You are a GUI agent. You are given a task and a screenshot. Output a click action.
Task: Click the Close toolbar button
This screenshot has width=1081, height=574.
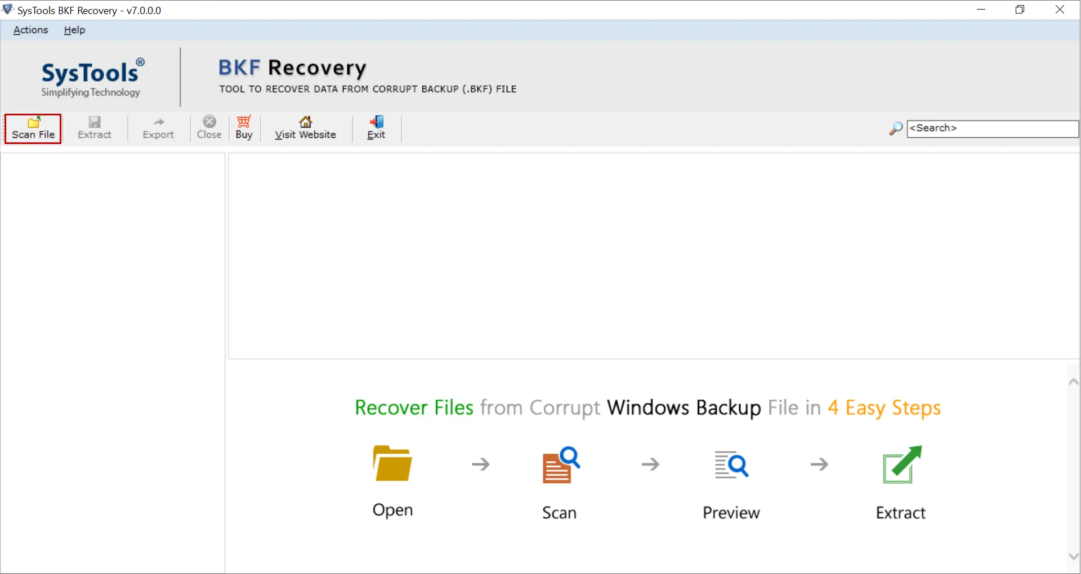click(209, 128)
